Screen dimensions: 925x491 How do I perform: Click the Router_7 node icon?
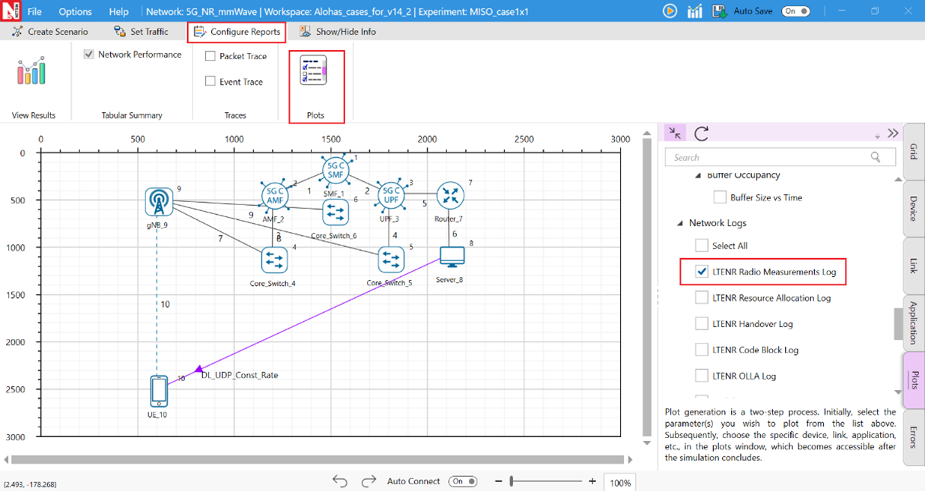coord(450,195)
